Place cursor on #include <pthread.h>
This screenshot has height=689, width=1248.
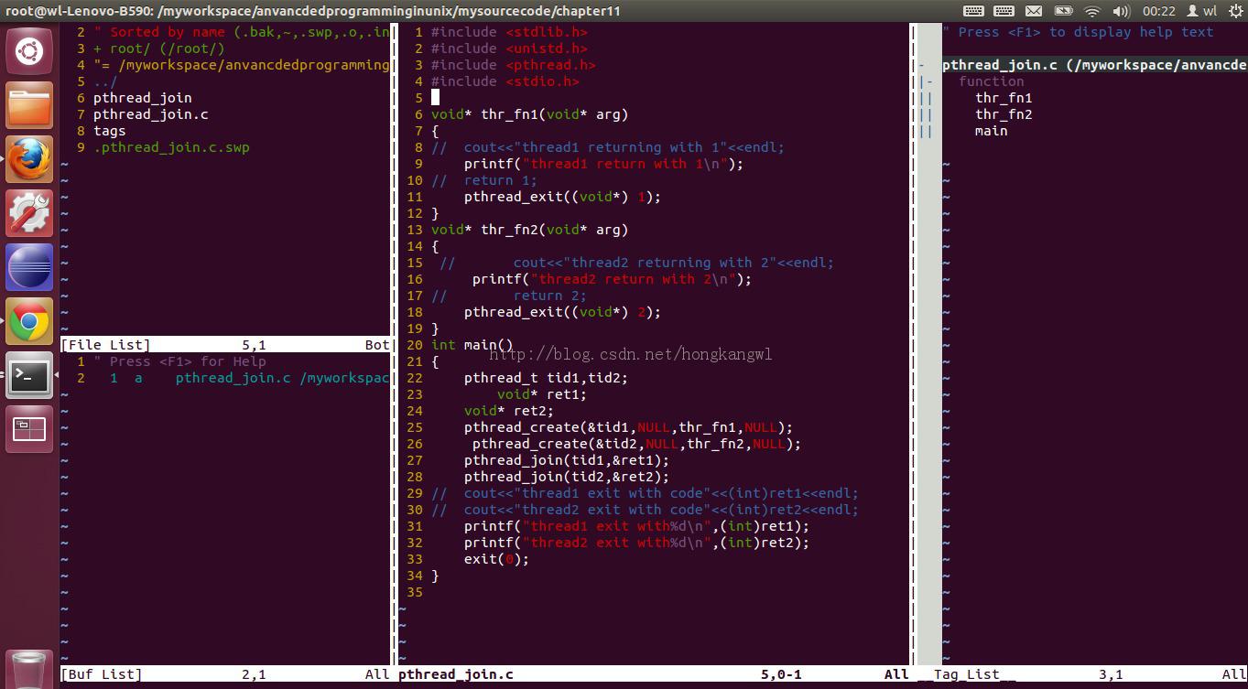[514, 65]
